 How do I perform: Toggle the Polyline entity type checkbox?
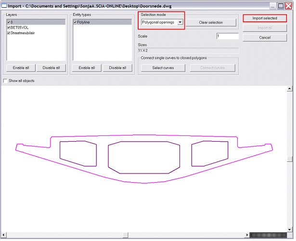75,22
